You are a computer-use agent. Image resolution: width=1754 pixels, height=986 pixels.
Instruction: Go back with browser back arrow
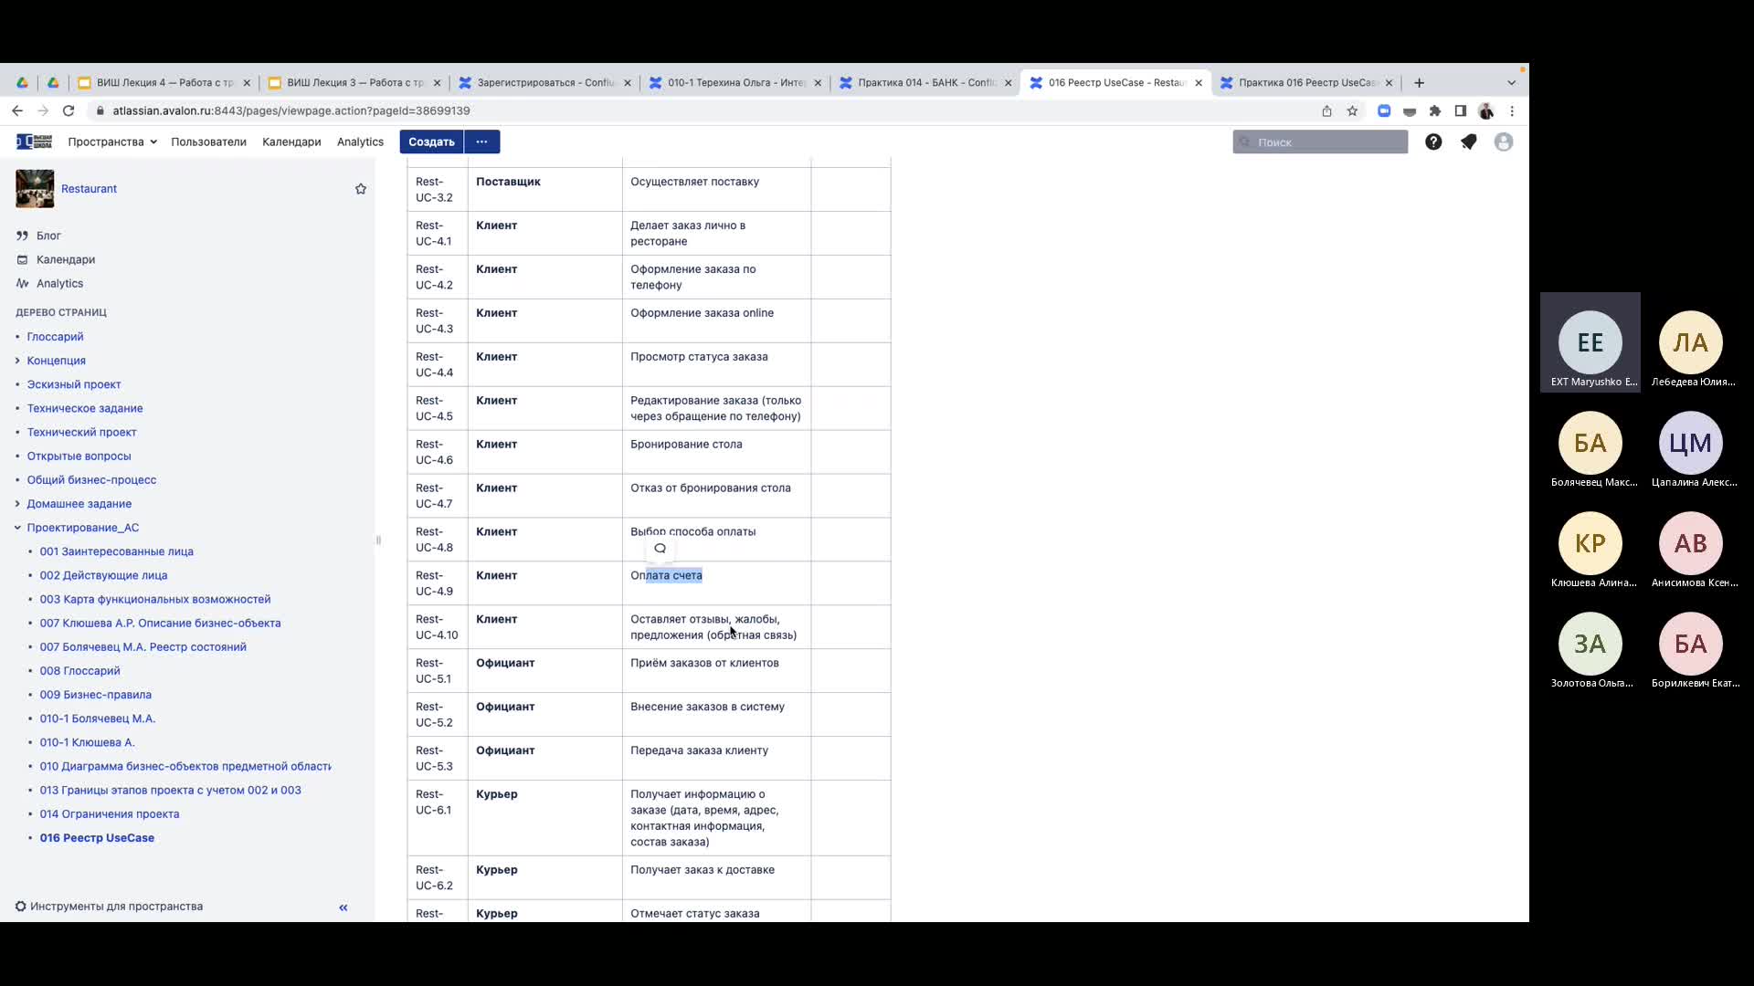tap(17, 110)
